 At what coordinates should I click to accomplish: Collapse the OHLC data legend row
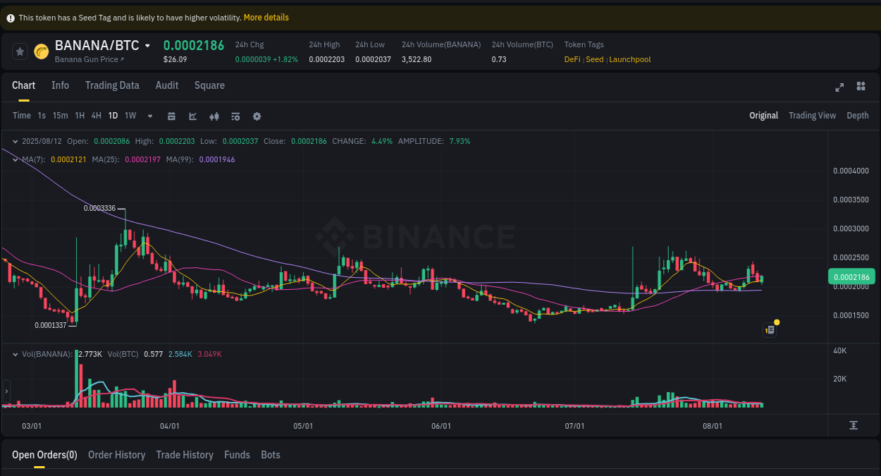(x=14, y=141)
